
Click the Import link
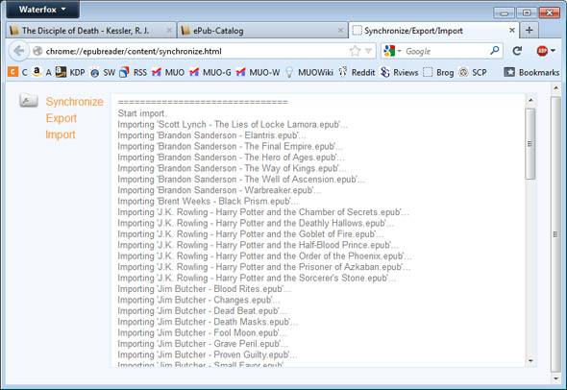coord(61,134)
